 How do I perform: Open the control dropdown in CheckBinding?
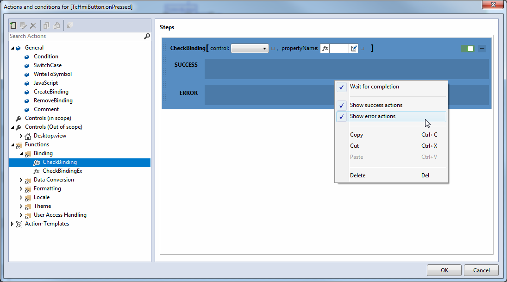point(250,49)
